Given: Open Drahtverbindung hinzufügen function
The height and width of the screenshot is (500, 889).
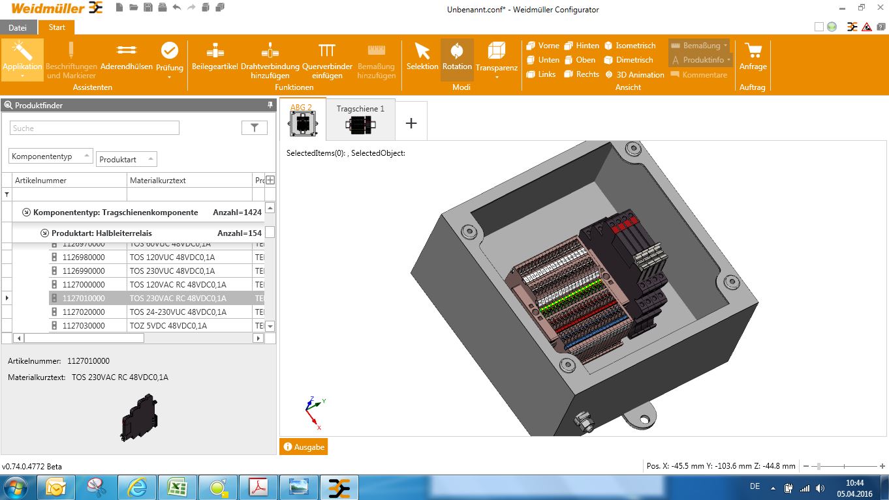Looking at the screenshot, I should 269,60.
